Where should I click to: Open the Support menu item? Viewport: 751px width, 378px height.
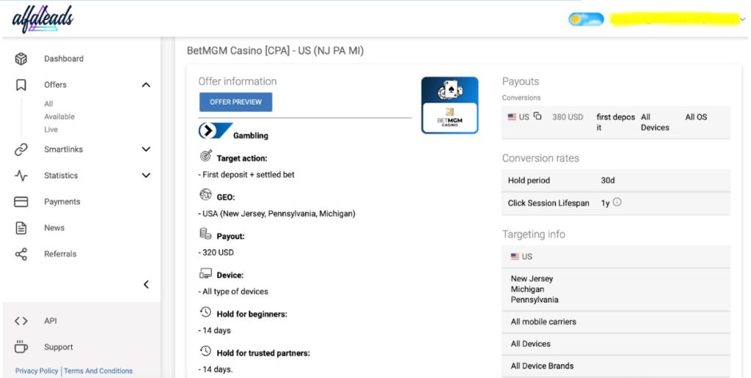pyautogui.click(x=59, y=347)
